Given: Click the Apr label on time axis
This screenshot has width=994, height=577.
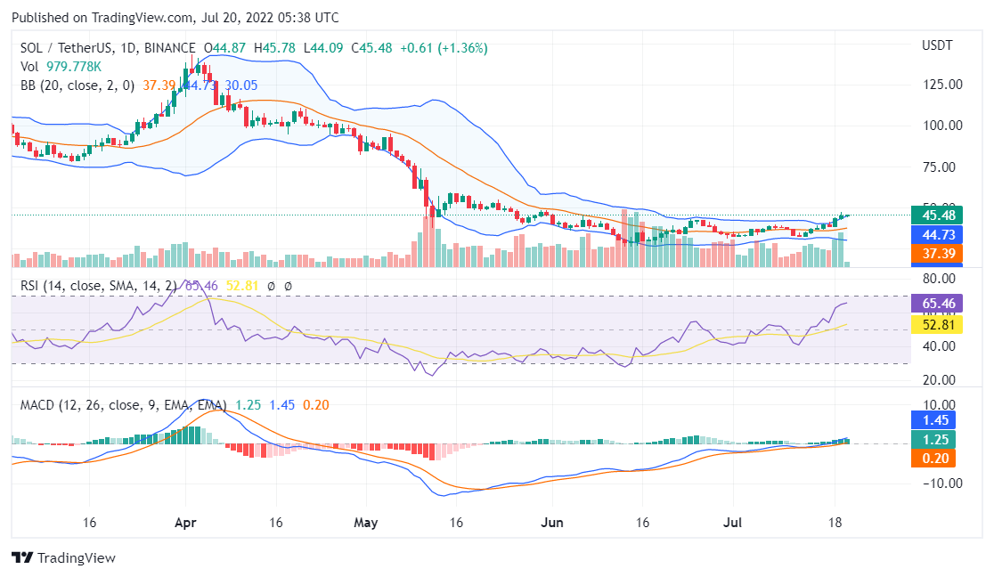Looking at the screenshot, I should [x=185, y=523].
